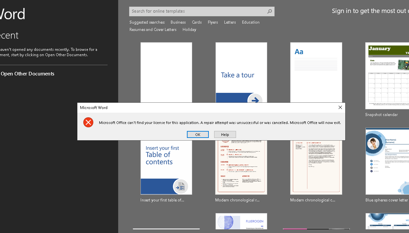
Task: Click the arrow icon on Take a tour
Action: click(x=255, y=99)
